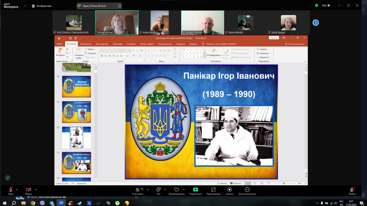This screenshot has height=206, width=367.
Task: Click the Знайти find icon
Action: pos(258,49)
